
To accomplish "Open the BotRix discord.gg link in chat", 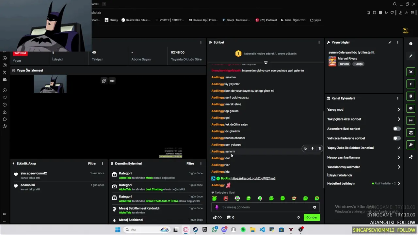I will [x=253, y=179].
